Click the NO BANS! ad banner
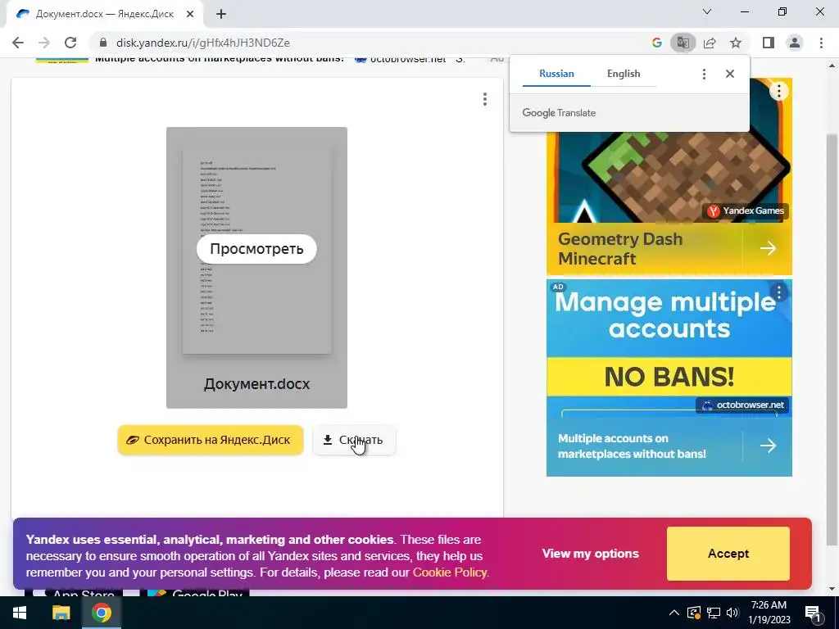Viewport: 839px width, 629px height. (x=669, y=377)
